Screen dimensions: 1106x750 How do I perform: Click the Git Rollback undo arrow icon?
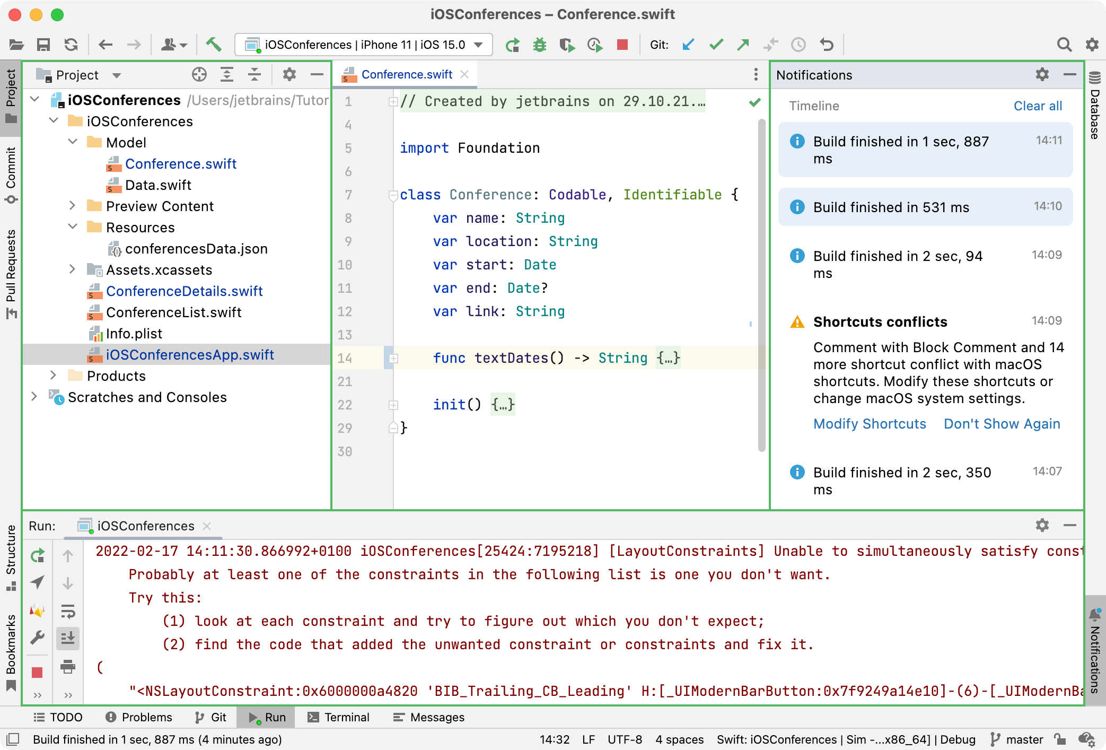[827, 45]
